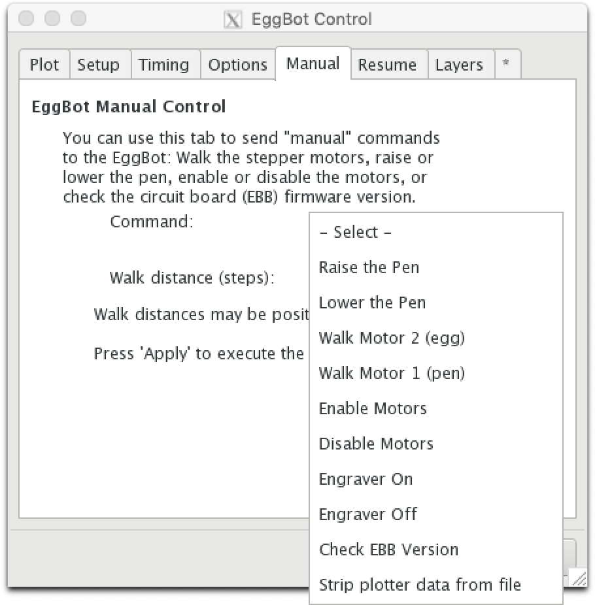This screenshot has width=595, height=605.
Task: Select 'Engraver Off' command
Action: [x=436, y=514]
